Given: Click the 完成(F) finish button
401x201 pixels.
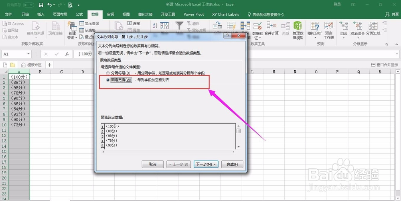Looking at the screenshot, I should point(232,164).
